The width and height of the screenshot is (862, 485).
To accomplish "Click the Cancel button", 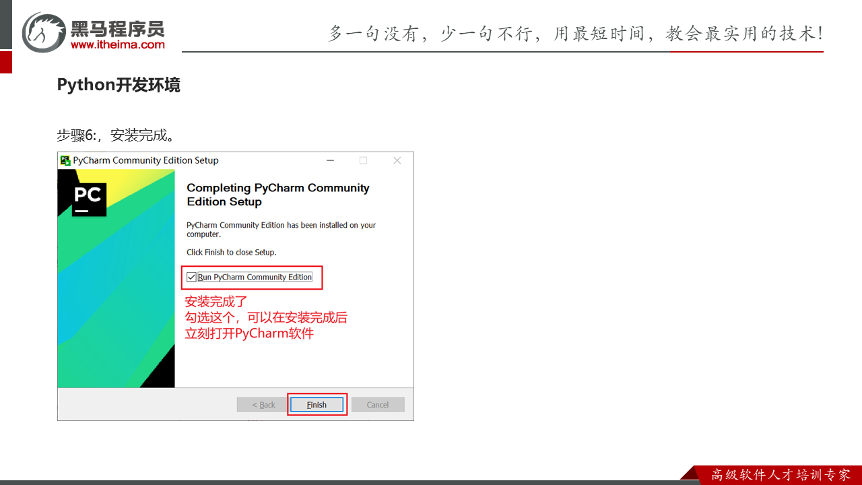I will point(377,405).
